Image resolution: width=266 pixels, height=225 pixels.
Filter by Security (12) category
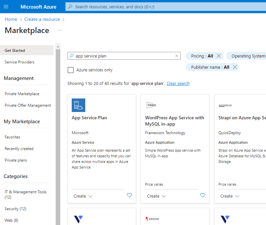pos(16,209)
